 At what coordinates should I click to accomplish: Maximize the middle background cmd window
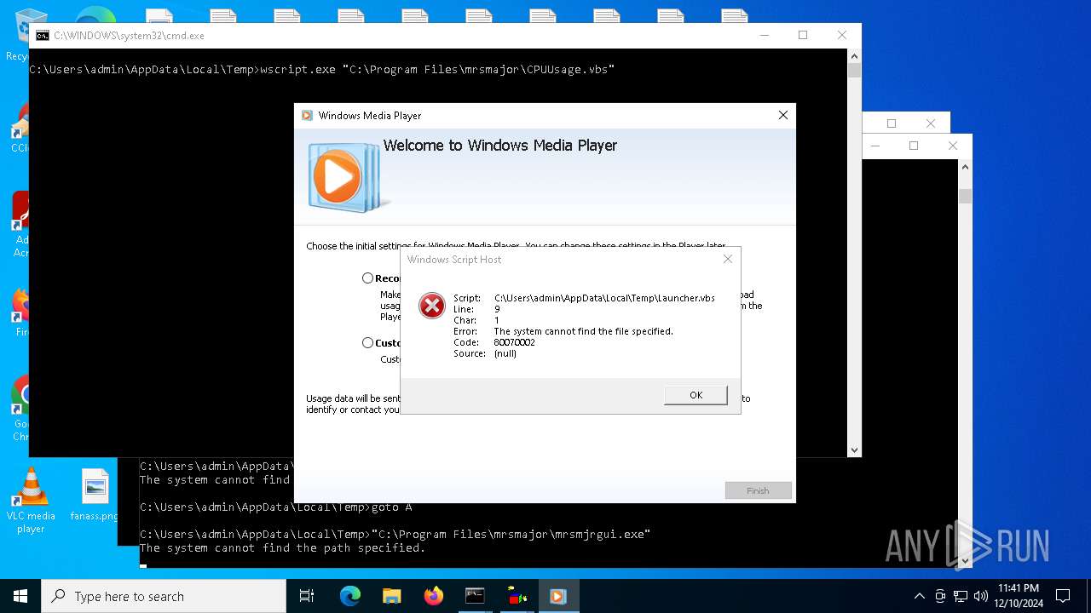pos(914,146)
